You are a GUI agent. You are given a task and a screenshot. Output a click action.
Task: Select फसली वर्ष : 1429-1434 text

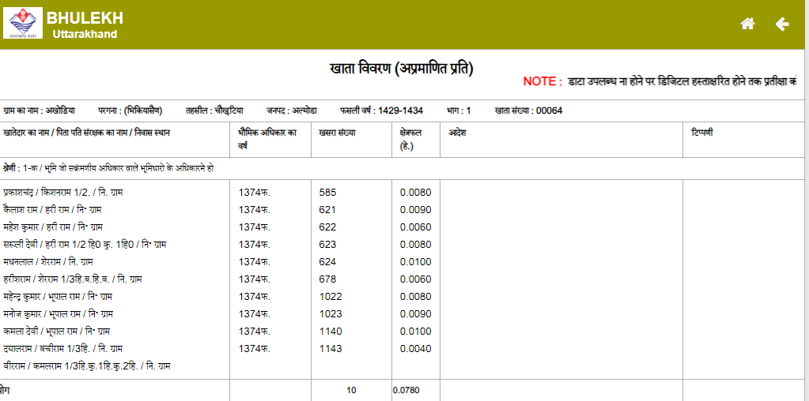tap(381, 111)
